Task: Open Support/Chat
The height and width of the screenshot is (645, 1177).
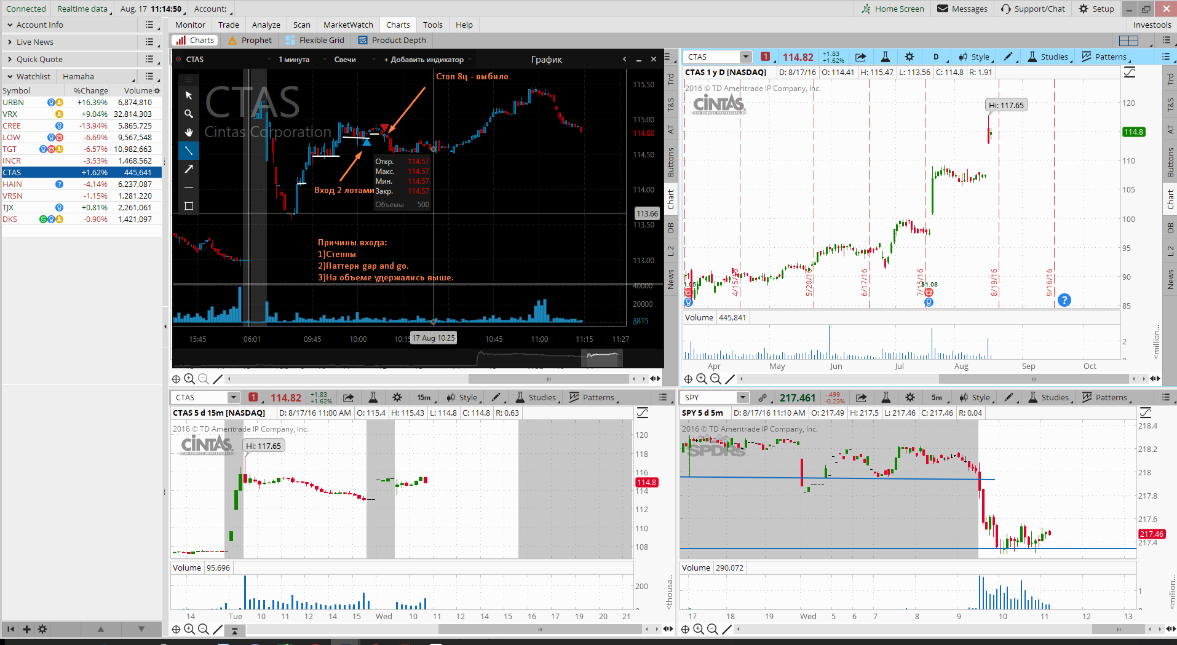Action: coord(1033,9)
